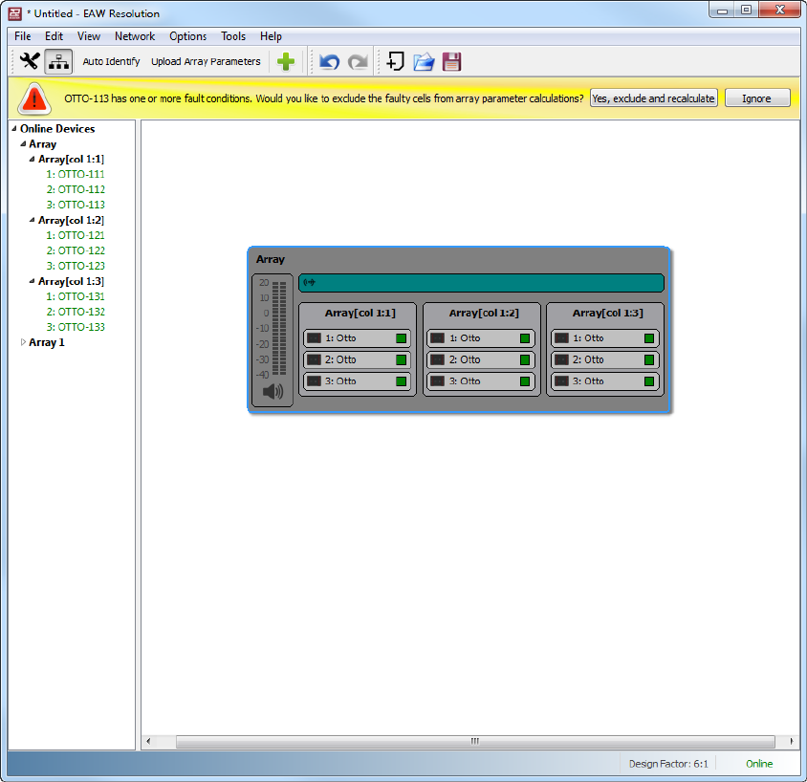Click Yes, exclude and recalculate button
807x782 pixels.
click(x=653, y=98)
